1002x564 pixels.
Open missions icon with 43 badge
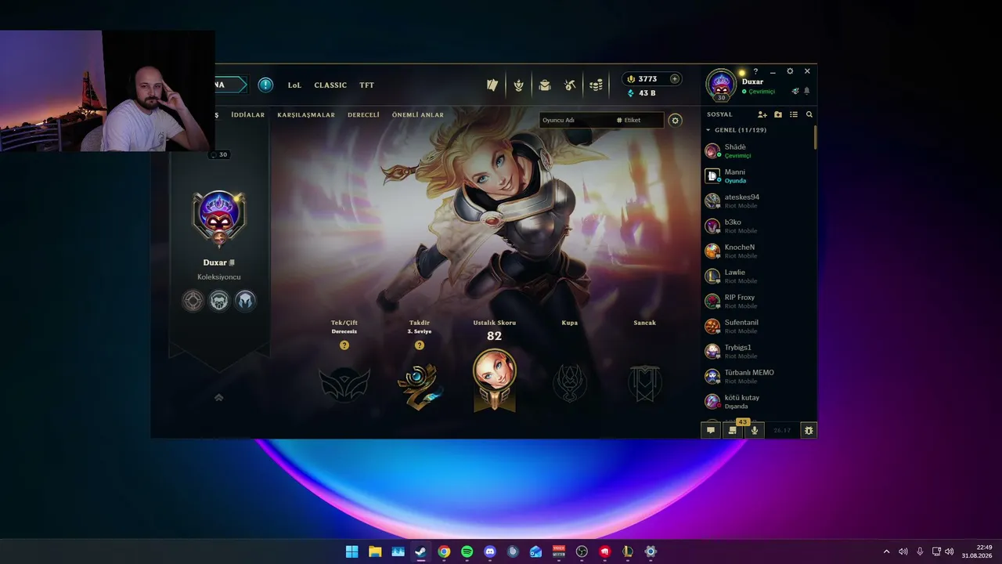[x=733, y=430]
